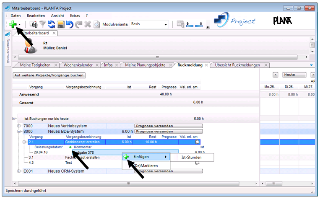This screenshot has width=320, height=199.
Task: Expand project 7000 Neues Vertriebssystem
Action: click(x=19, y=126)
